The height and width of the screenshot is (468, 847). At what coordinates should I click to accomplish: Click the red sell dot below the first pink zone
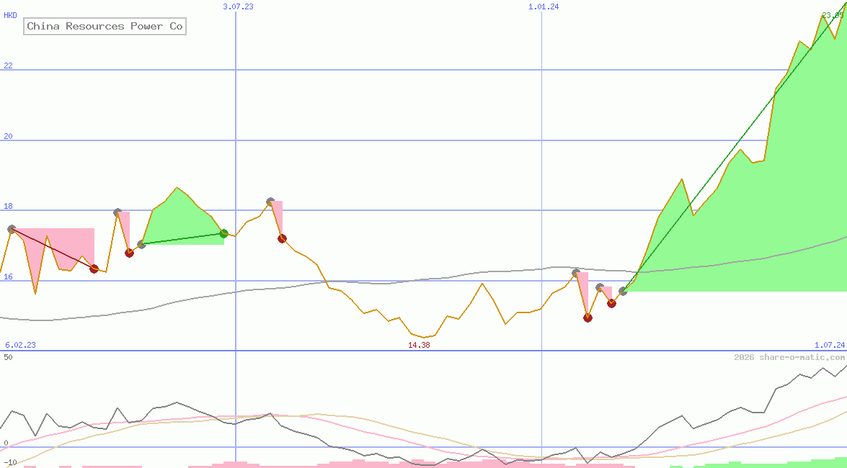pyautogui.click(x=94, y=269)
